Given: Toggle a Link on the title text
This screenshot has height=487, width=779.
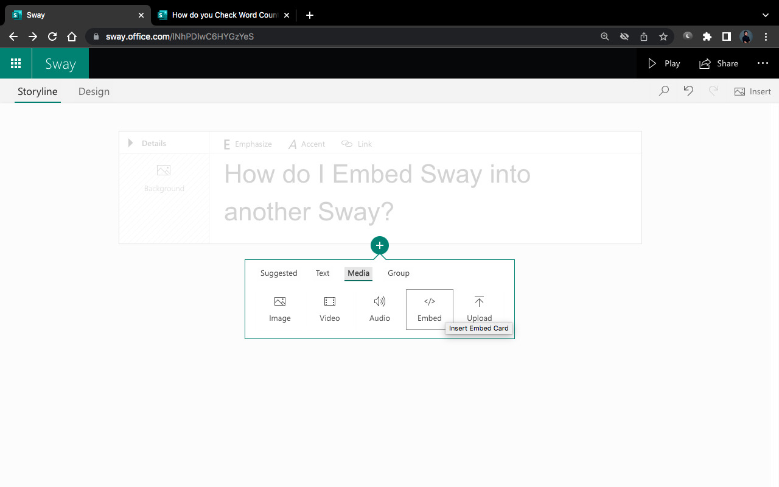Looking at the screenshot, I should point(357,144).
